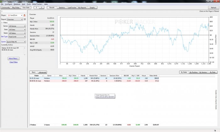Switch to the View Stats tab
This screenshot has height=132, width=220.
coord(26,8)
